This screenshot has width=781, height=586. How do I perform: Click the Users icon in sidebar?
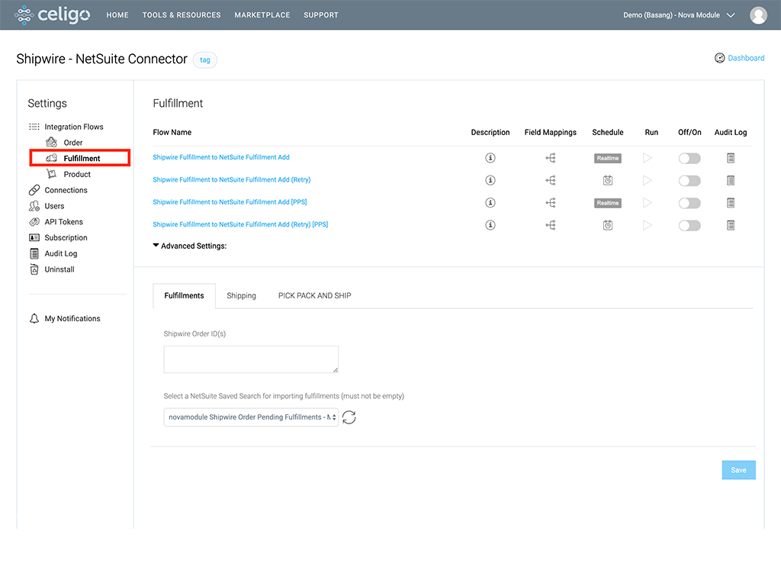[34, 206]
